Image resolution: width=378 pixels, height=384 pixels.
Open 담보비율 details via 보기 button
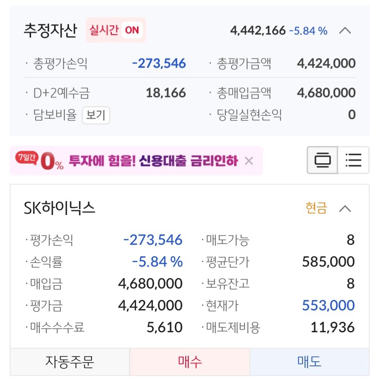click(96, 115)
